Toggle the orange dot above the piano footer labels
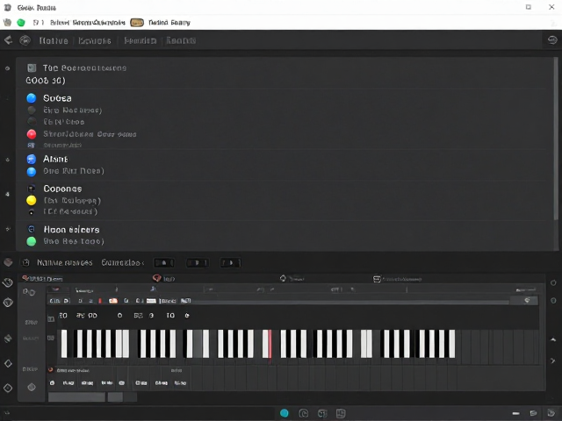Screen dimensions: 562x421 (x=51, y=369)
